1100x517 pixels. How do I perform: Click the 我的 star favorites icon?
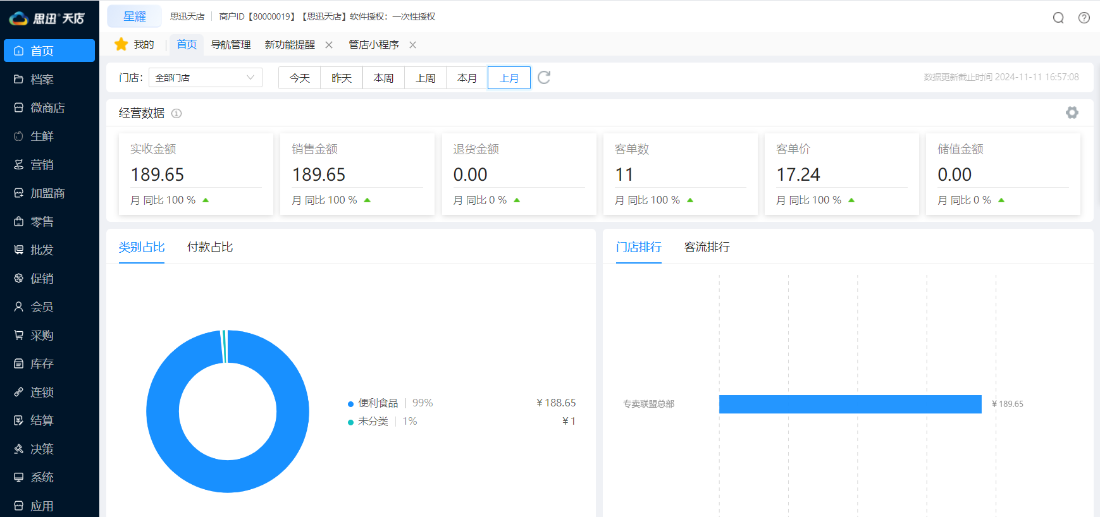click(121, 44)
